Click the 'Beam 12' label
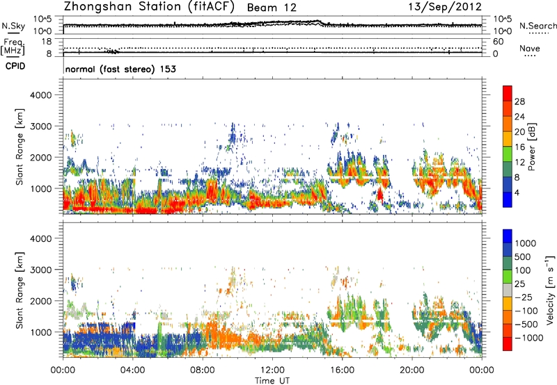Viewport: 557px width, 385px height. coord(272,8)
